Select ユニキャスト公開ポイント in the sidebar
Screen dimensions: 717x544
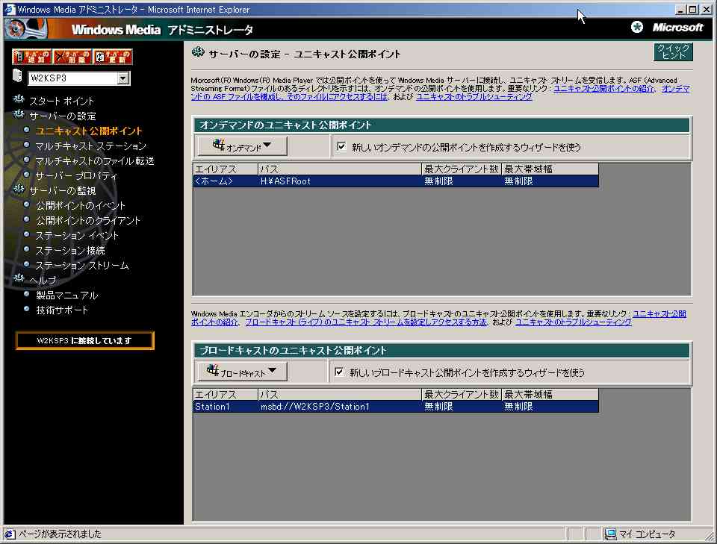89,131
